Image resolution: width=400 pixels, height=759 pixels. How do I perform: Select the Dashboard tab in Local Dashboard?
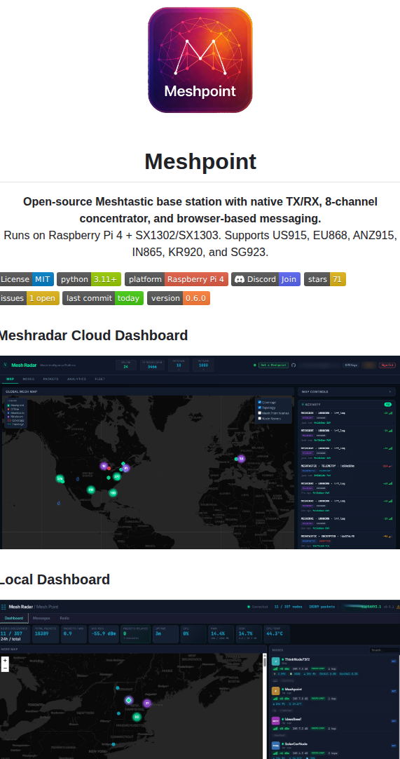coord(14,618)
